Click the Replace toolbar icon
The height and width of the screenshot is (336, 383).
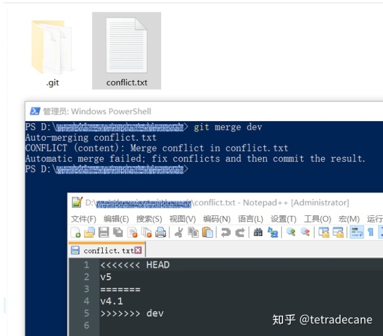272,232
